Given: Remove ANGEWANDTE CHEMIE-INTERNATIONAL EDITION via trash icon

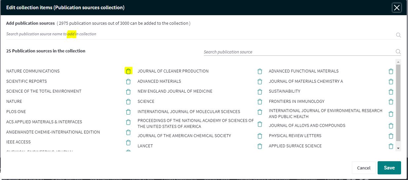Looking at the screenshot, I should pos(129,133).
